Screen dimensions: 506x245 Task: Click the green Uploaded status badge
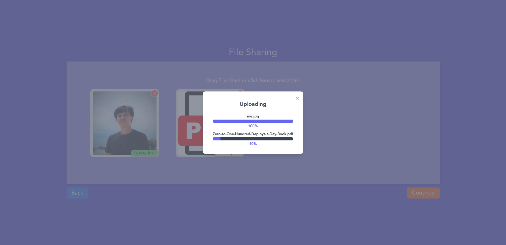coord(144,153)
